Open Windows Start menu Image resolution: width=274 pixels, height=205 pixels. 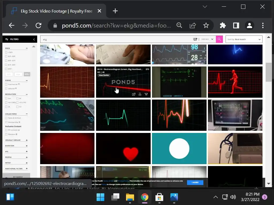click(x=100, y=197)
